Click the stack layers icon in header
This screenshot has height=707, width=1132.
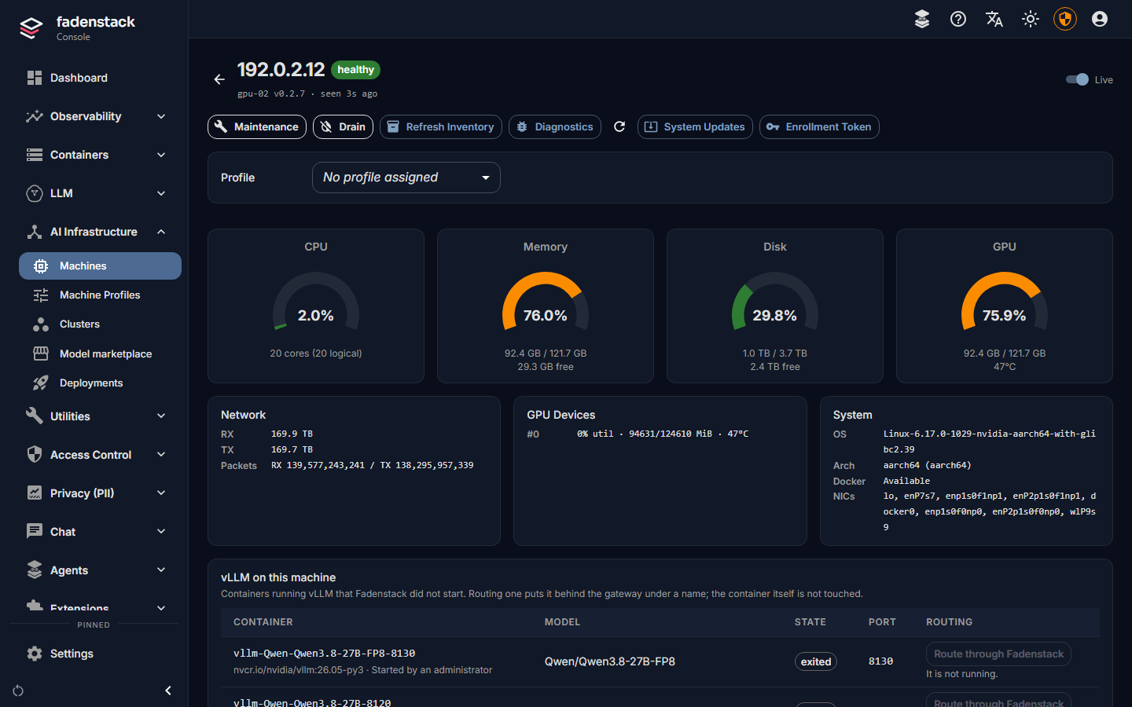click(x=922, y=19)
